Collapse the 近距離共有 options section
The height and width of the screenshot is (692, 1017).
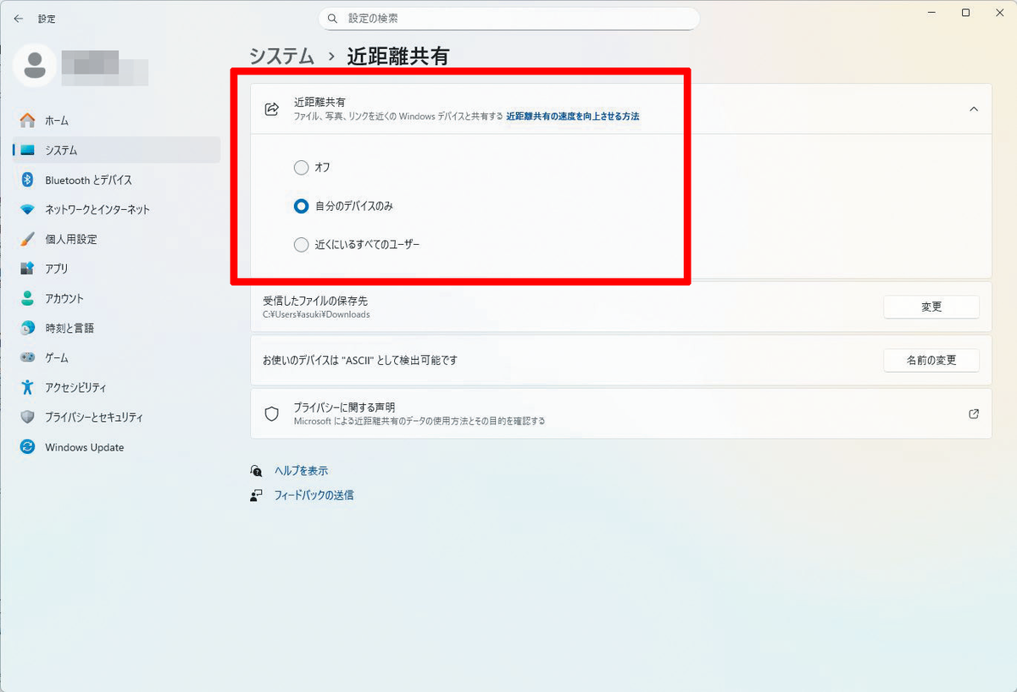[x=973, y=108]
